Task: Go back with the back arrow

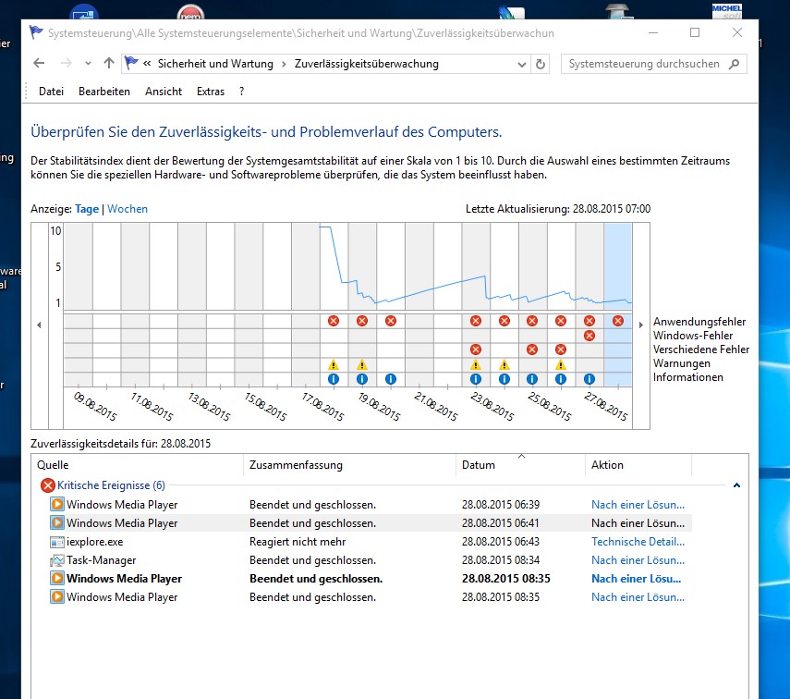Action: pyautogui.click(x=39, y=64)
